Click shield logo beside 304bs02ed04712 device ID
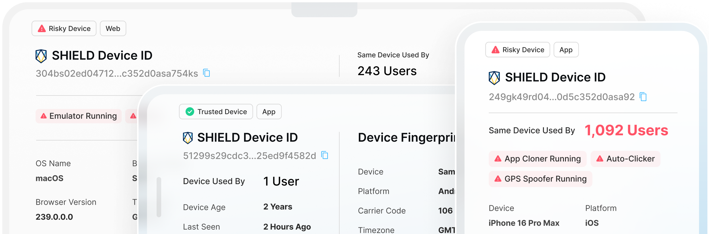 (x=41, y=56)
